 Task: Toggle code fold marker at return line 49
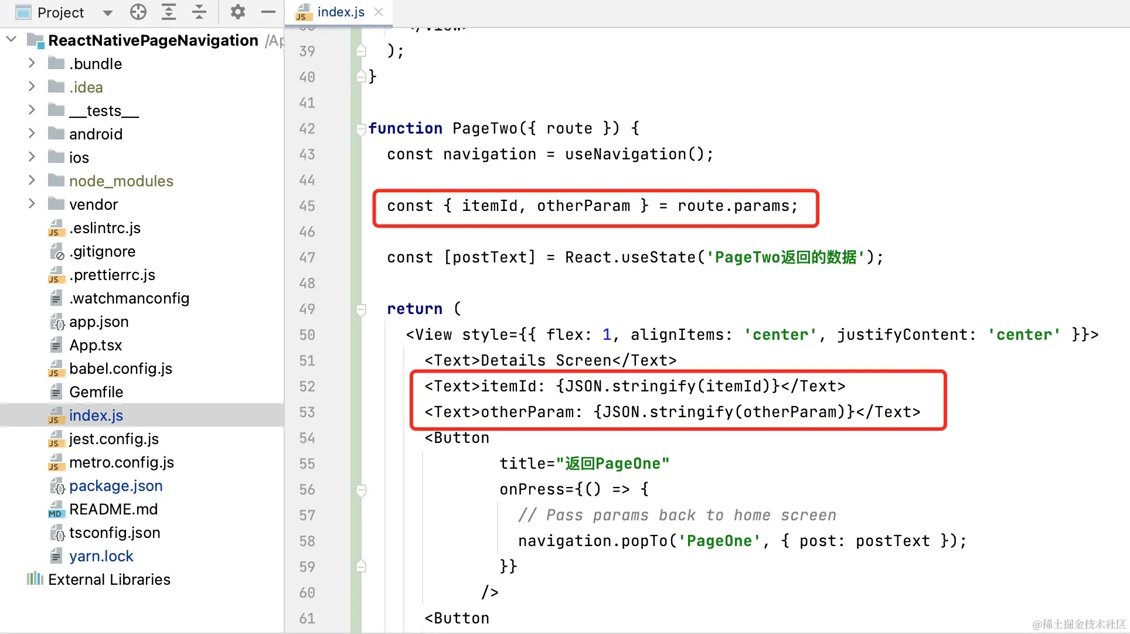click(361, 309)
